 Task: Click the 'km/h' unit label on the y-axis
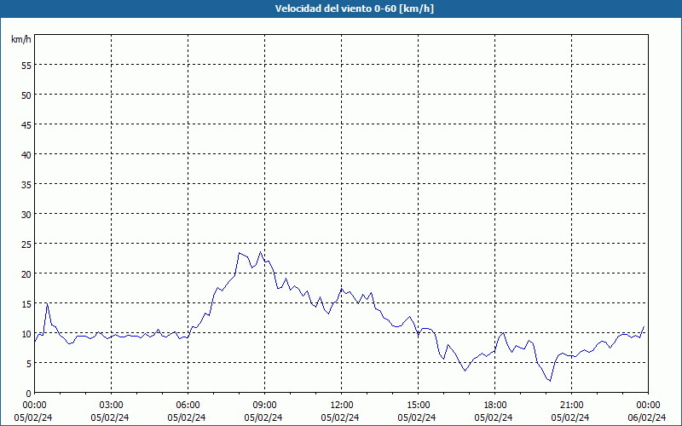pyautogui.click(x=21, y=39)
